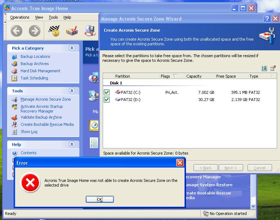Click the main window scrollbar down arrow
The image size is (280, 220).
[x=253, y=206]
